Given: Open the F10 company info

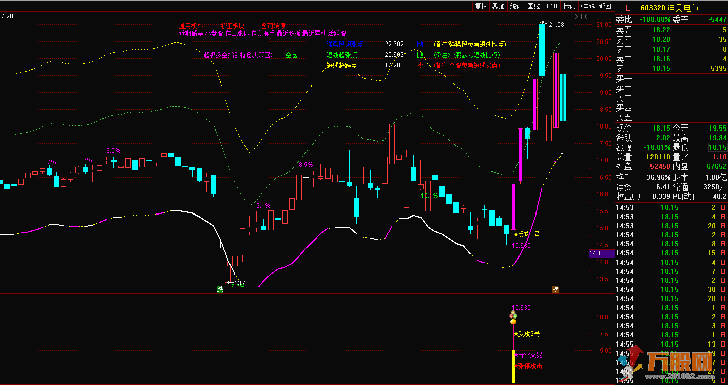Looking at the screenshot, I should coord(551,6).
